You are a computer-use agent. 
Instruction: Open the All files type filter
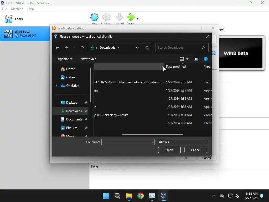tap(182, 142)
